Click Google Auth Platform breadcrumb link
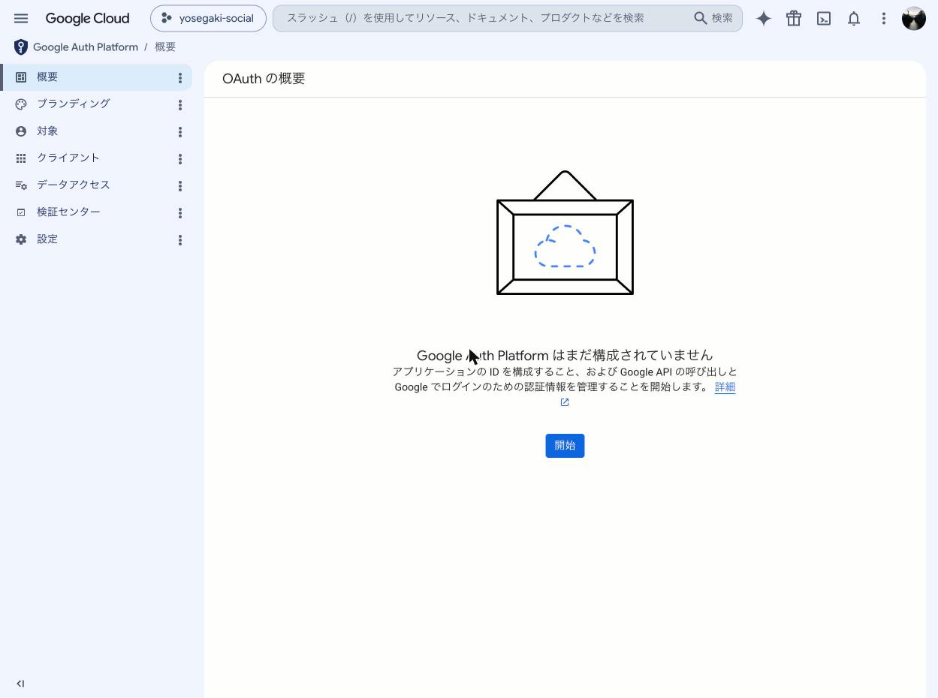Image resolution: width=938 pixels, height=698 pixels. coord(86,47)
